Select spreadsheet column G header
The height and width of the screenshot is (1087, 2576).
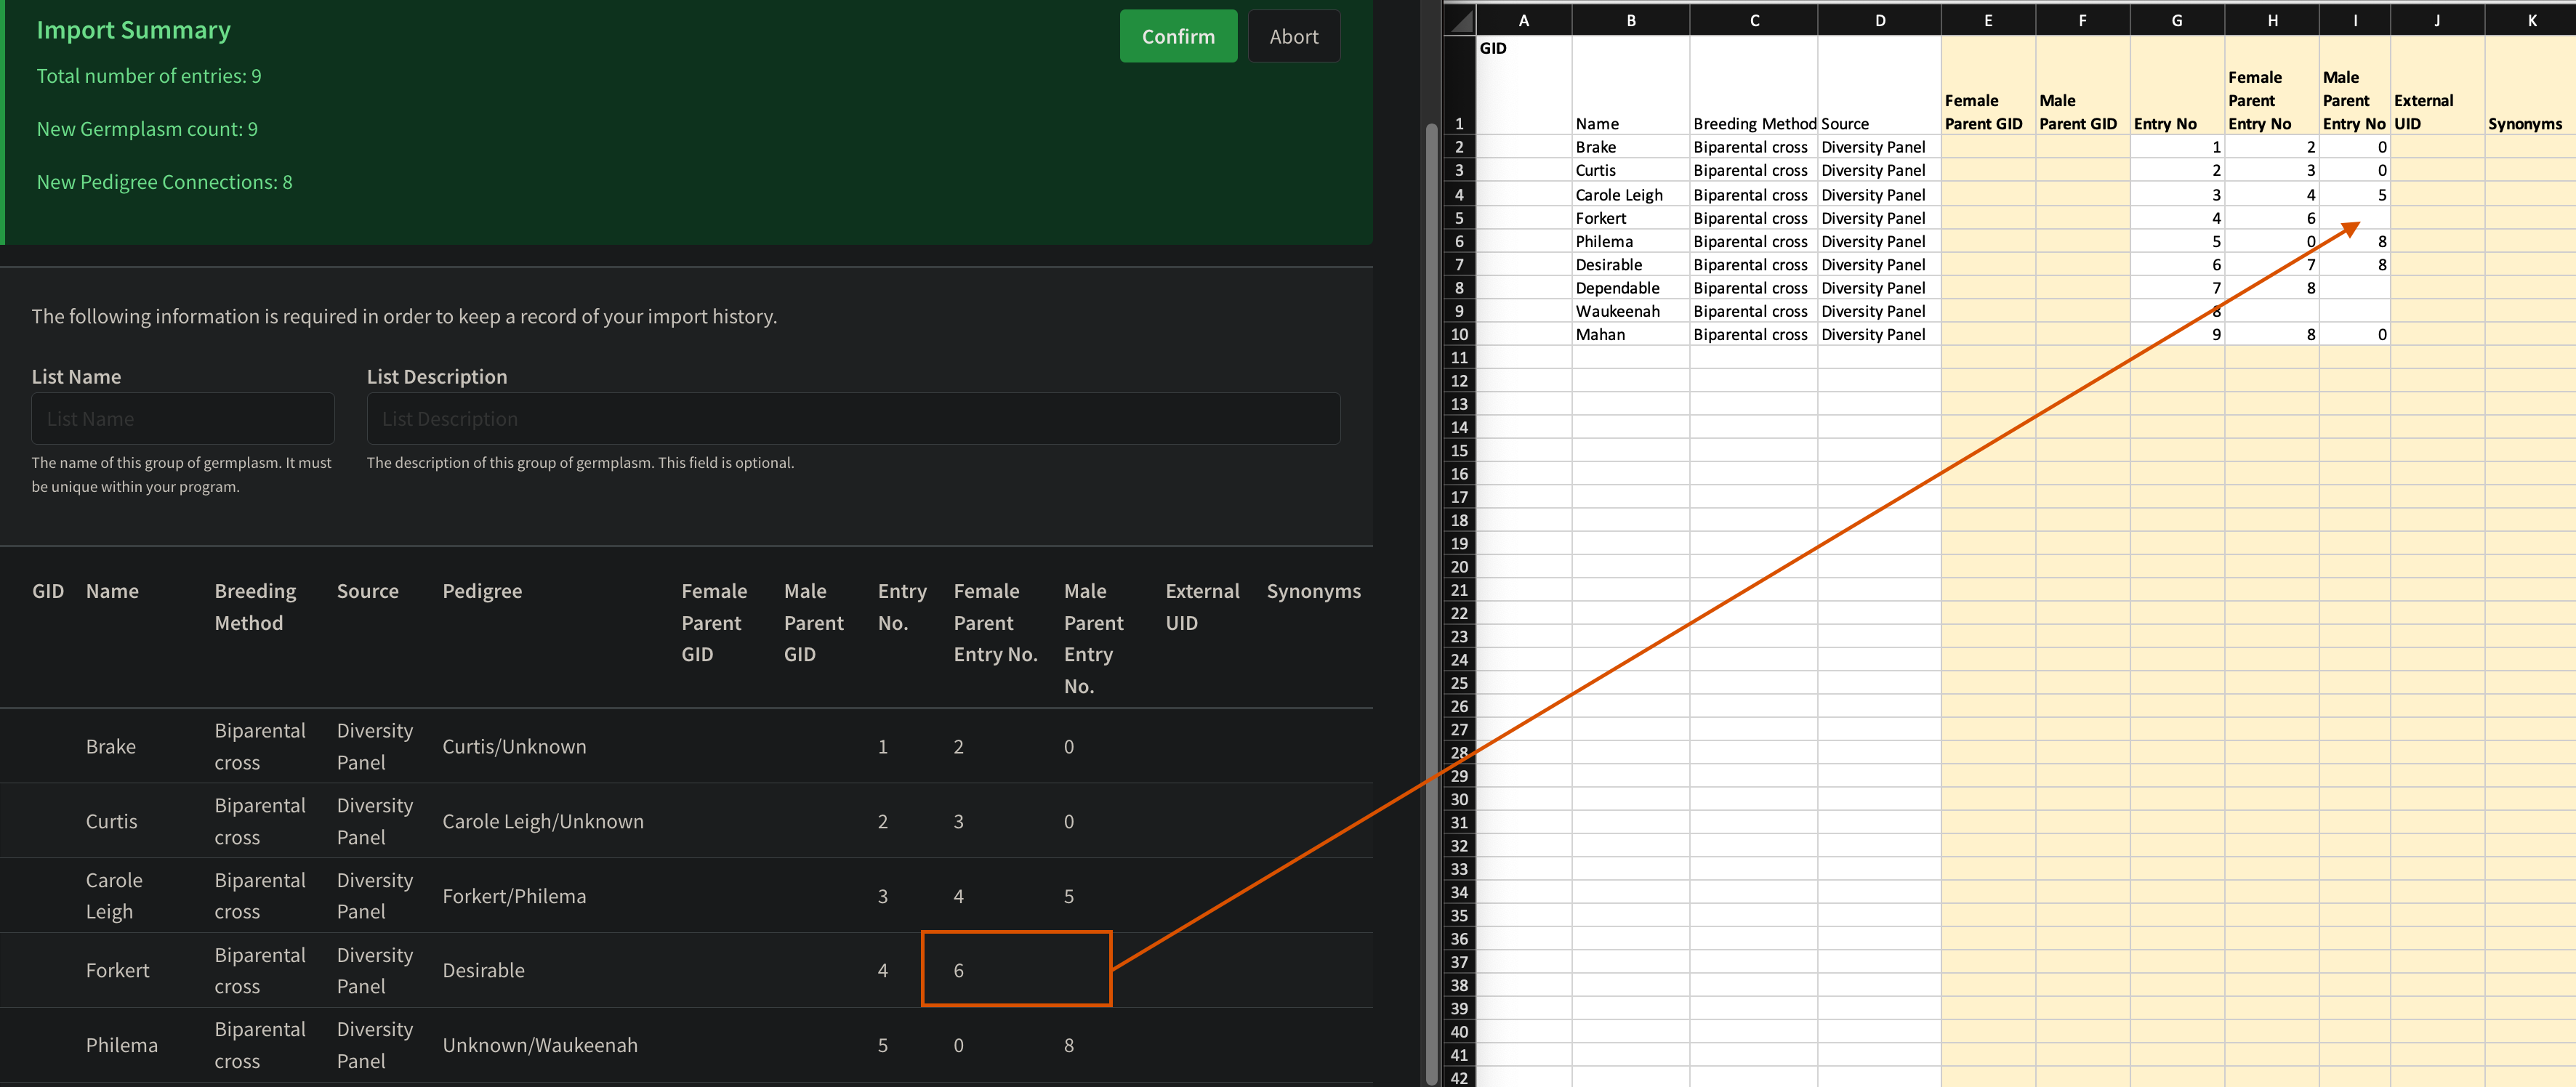click(x=2176, y=20)
